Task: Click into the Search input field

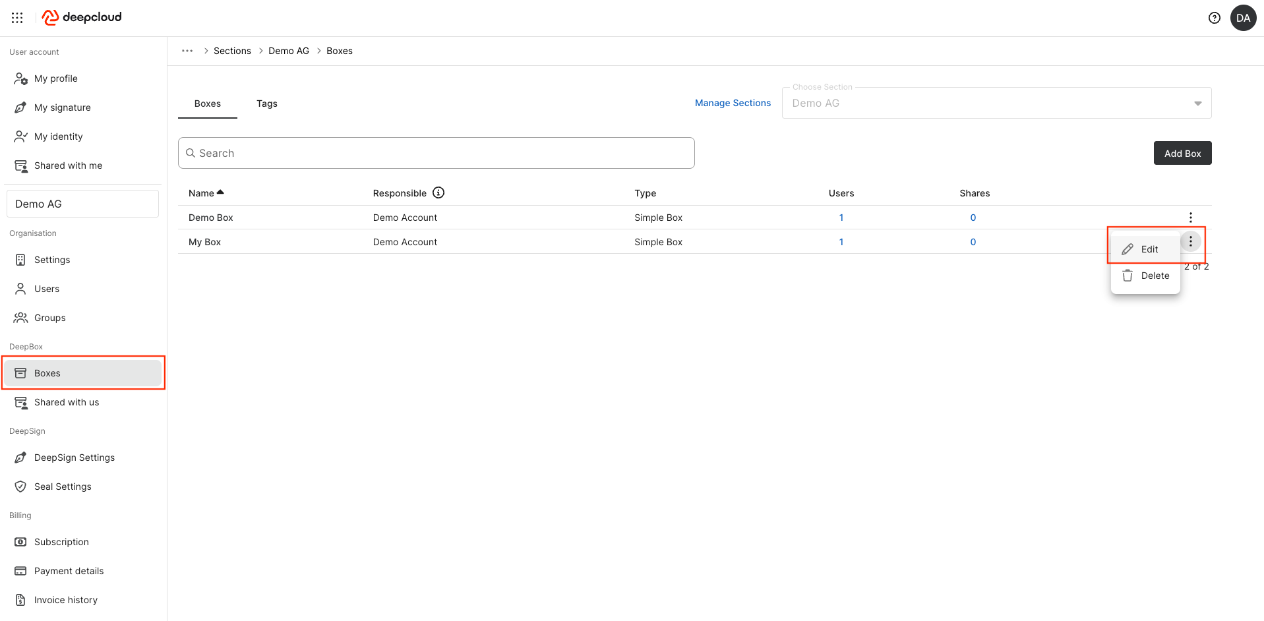Action: tap(436, 153)
